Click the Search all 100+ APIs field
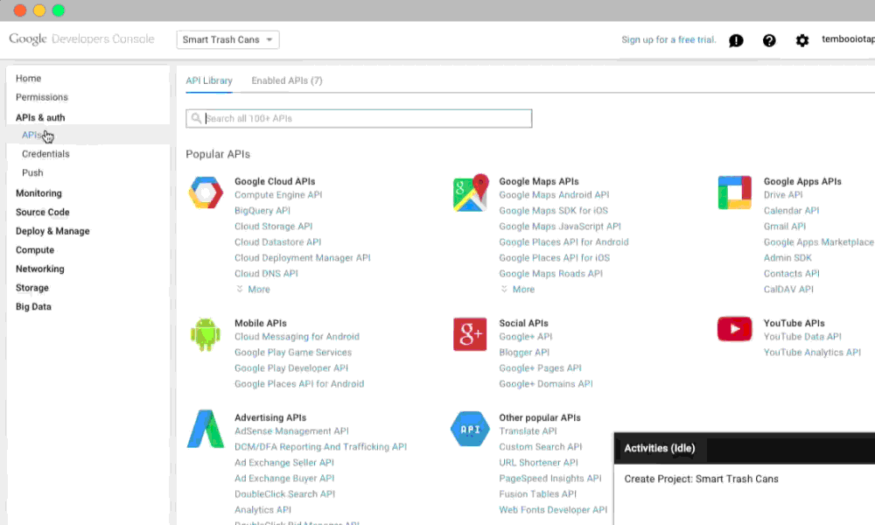The width and height of the screenshot is (875, 525). point(359,118)
